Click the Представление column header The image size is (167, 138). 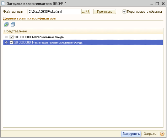coord(83,31)
